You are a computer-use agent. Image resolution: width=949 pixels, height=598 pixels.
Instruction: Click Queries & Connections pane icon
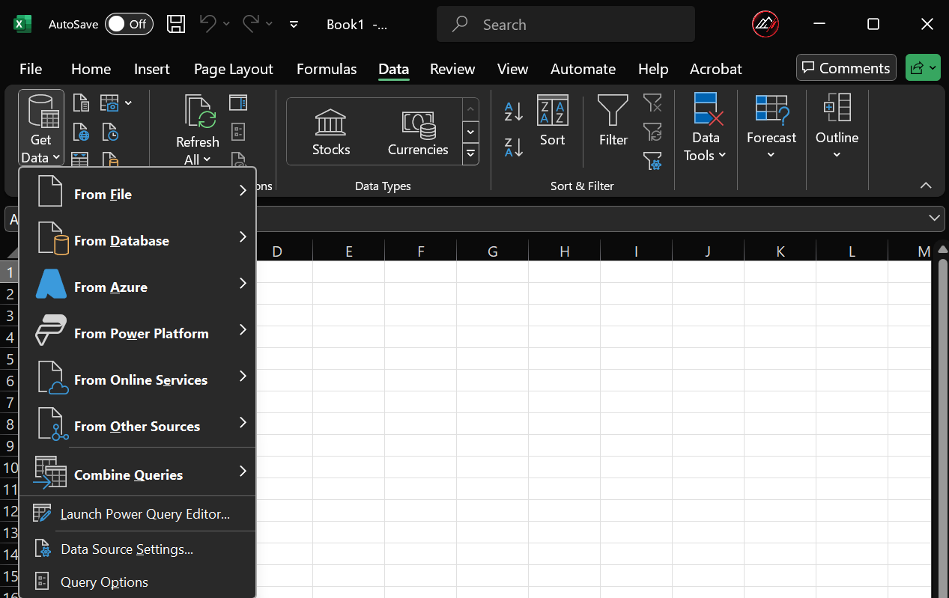pos(238,103)
